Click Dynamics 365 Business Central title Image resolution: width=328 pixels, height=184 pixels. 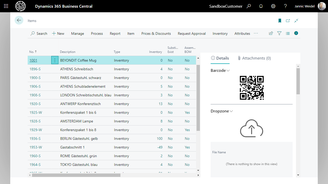64,6
